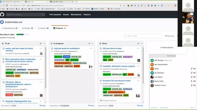
Task: Reload the page in the browser
Action: click(7, 5)
